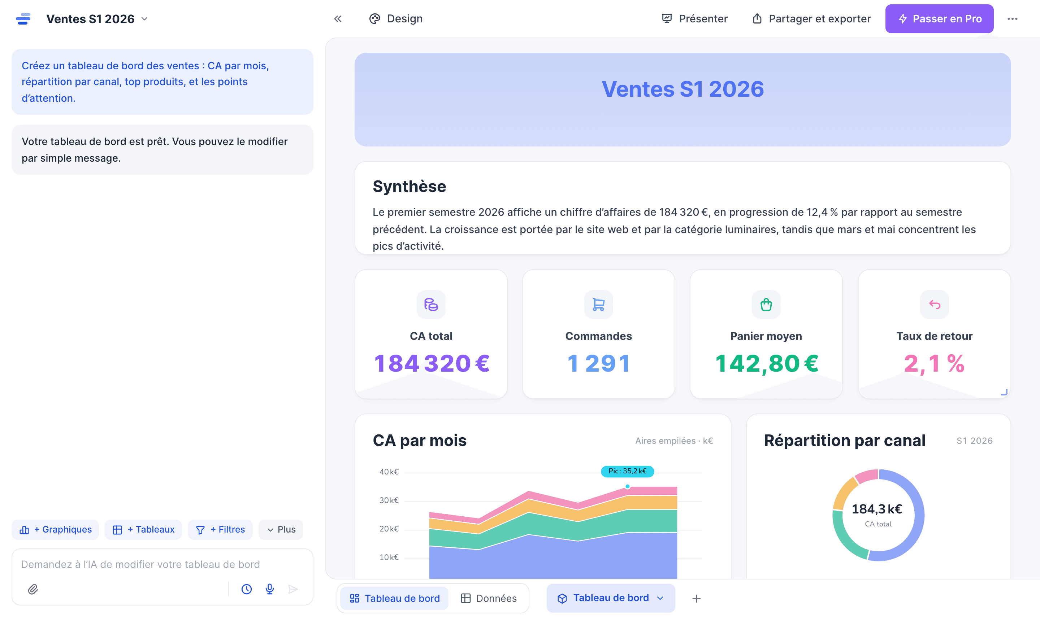Select the 142,80 € Panier moyen value
Viewport: 1040px width, 617px height.
tap(766, 363)
